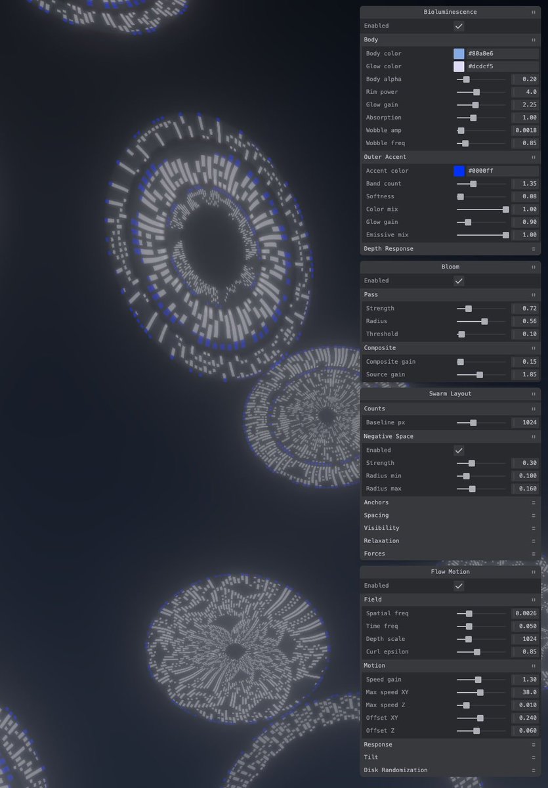548x788 pixels.
Task: Click the Offset Z slider
Action: click(x=481, y=731)
